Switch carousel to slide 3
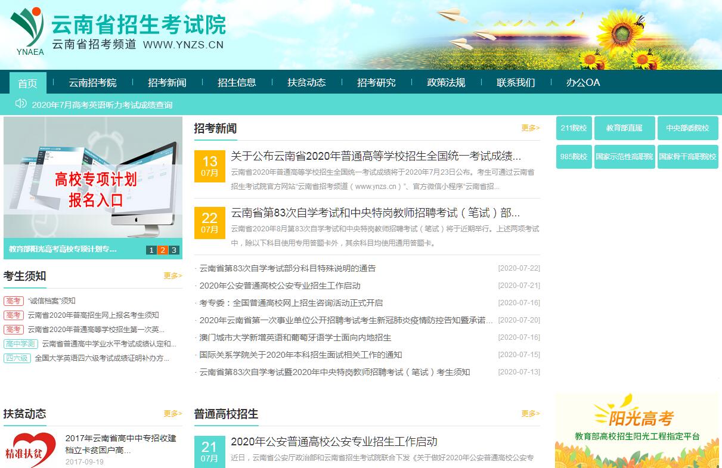Screen dimensions: 722x468 (x=174, y=250)
